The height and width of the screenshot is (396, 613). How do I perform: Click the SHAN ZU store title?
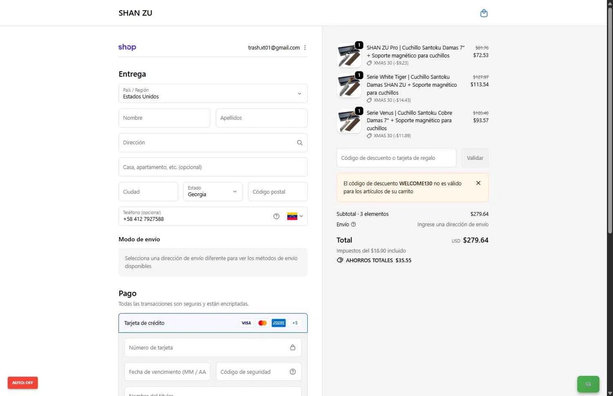[135, 13]
